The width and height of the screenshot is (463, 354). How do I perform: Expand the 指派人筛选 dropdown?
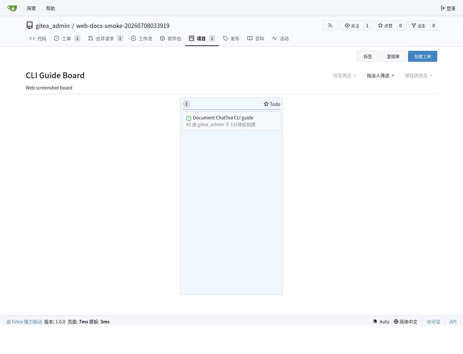click(380, 76)
